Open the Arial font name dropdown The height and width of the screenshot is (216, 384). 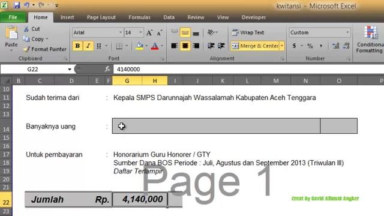tap(120, 32)
